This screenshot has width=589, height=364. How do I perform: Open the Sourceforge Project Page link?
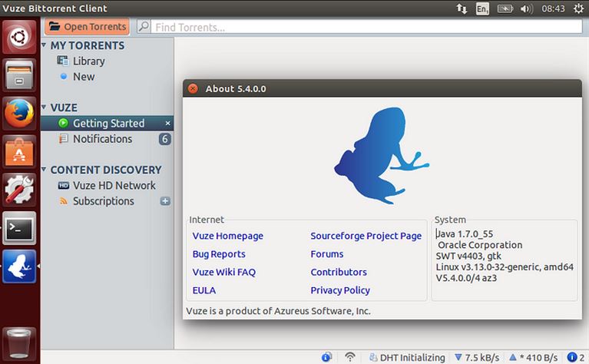[x=366, y=236]
